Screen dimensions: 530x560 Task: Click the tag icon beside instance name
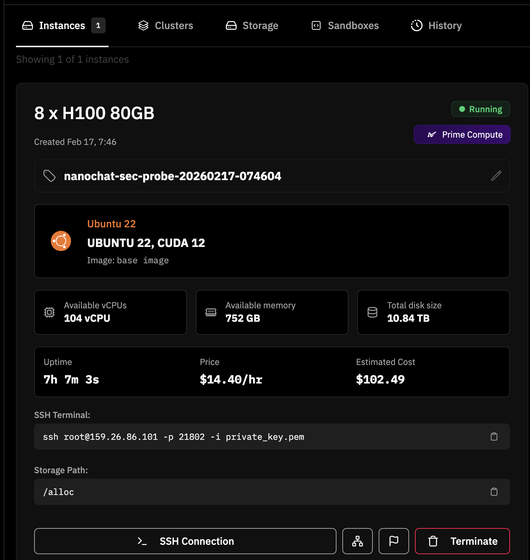(49, 176)
